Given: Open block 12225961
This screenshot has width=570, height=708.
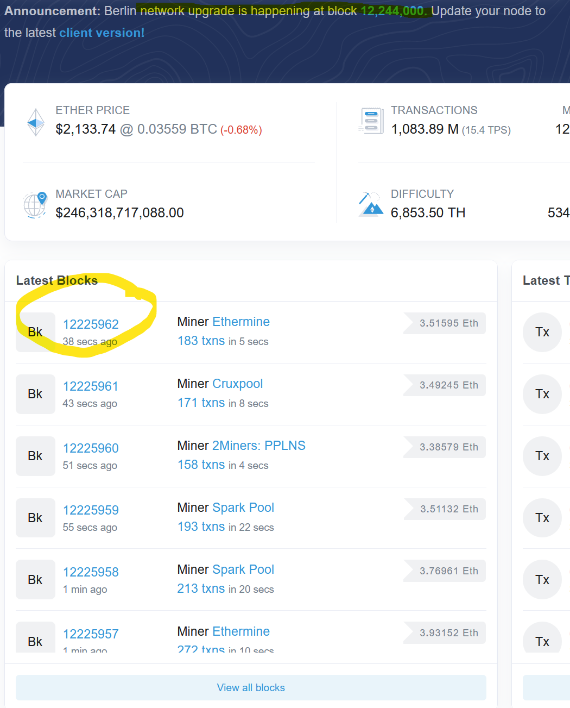Looking at the screenshot, I should (x=91, y=386).
